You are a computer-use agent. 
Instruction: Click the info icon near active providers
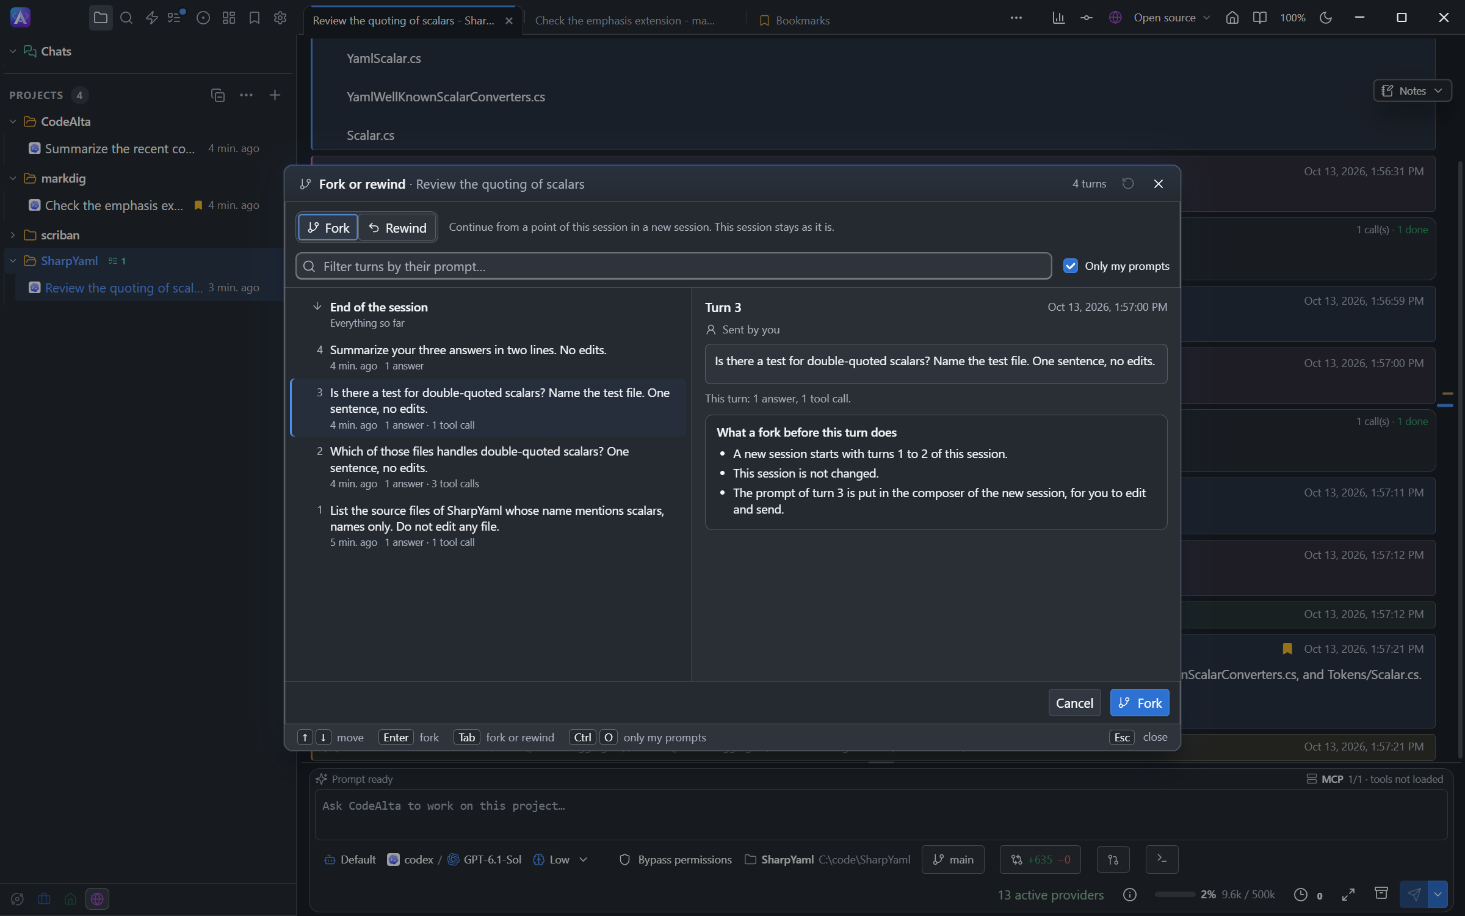1130,895
